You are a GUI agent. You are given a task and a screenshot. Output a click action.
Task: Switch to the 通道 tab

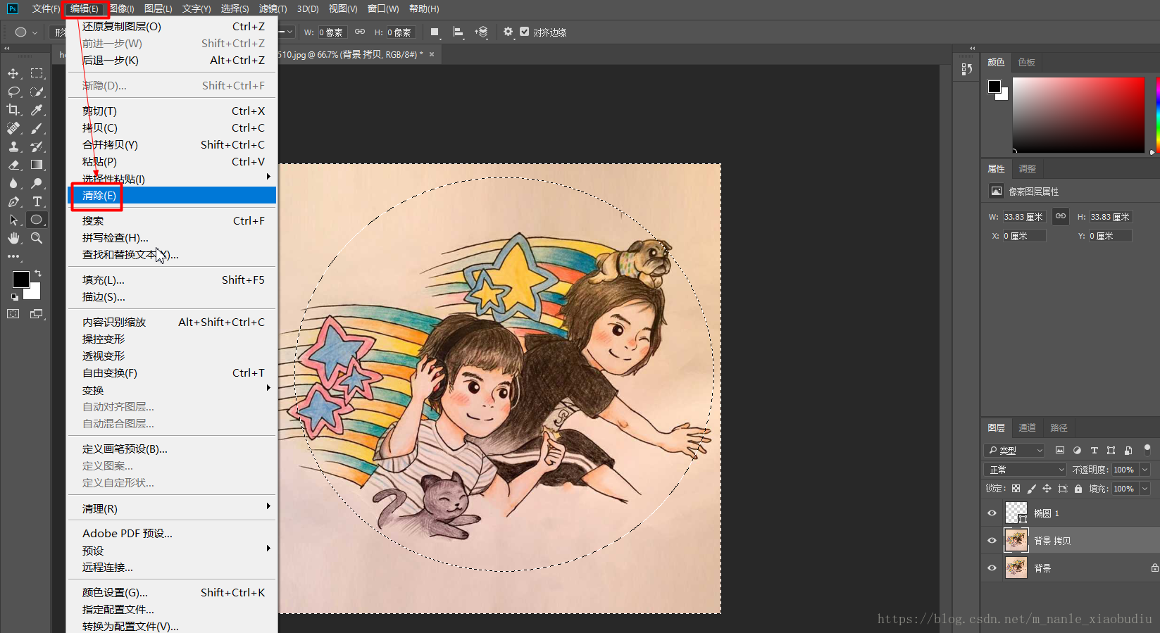(1027, 427)
